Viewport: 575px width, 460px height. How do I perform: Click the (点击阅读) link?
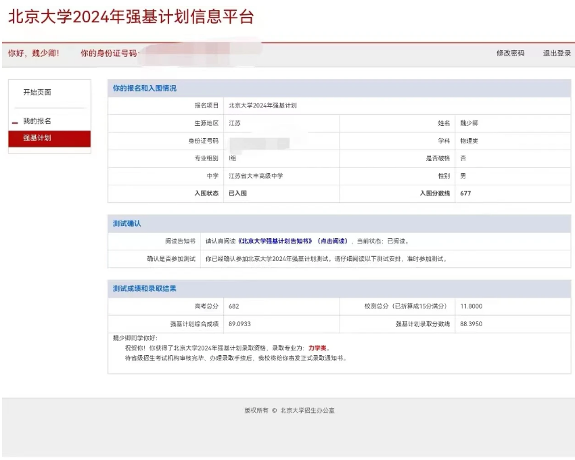(x=332, y=241)
